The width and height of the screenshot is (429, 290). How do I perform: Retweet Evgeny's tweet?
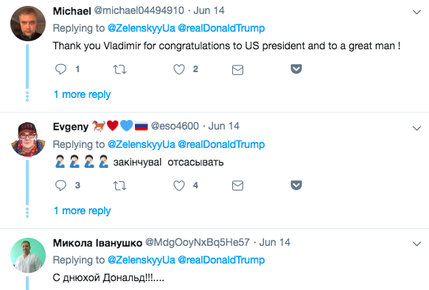tap(120, 186)
